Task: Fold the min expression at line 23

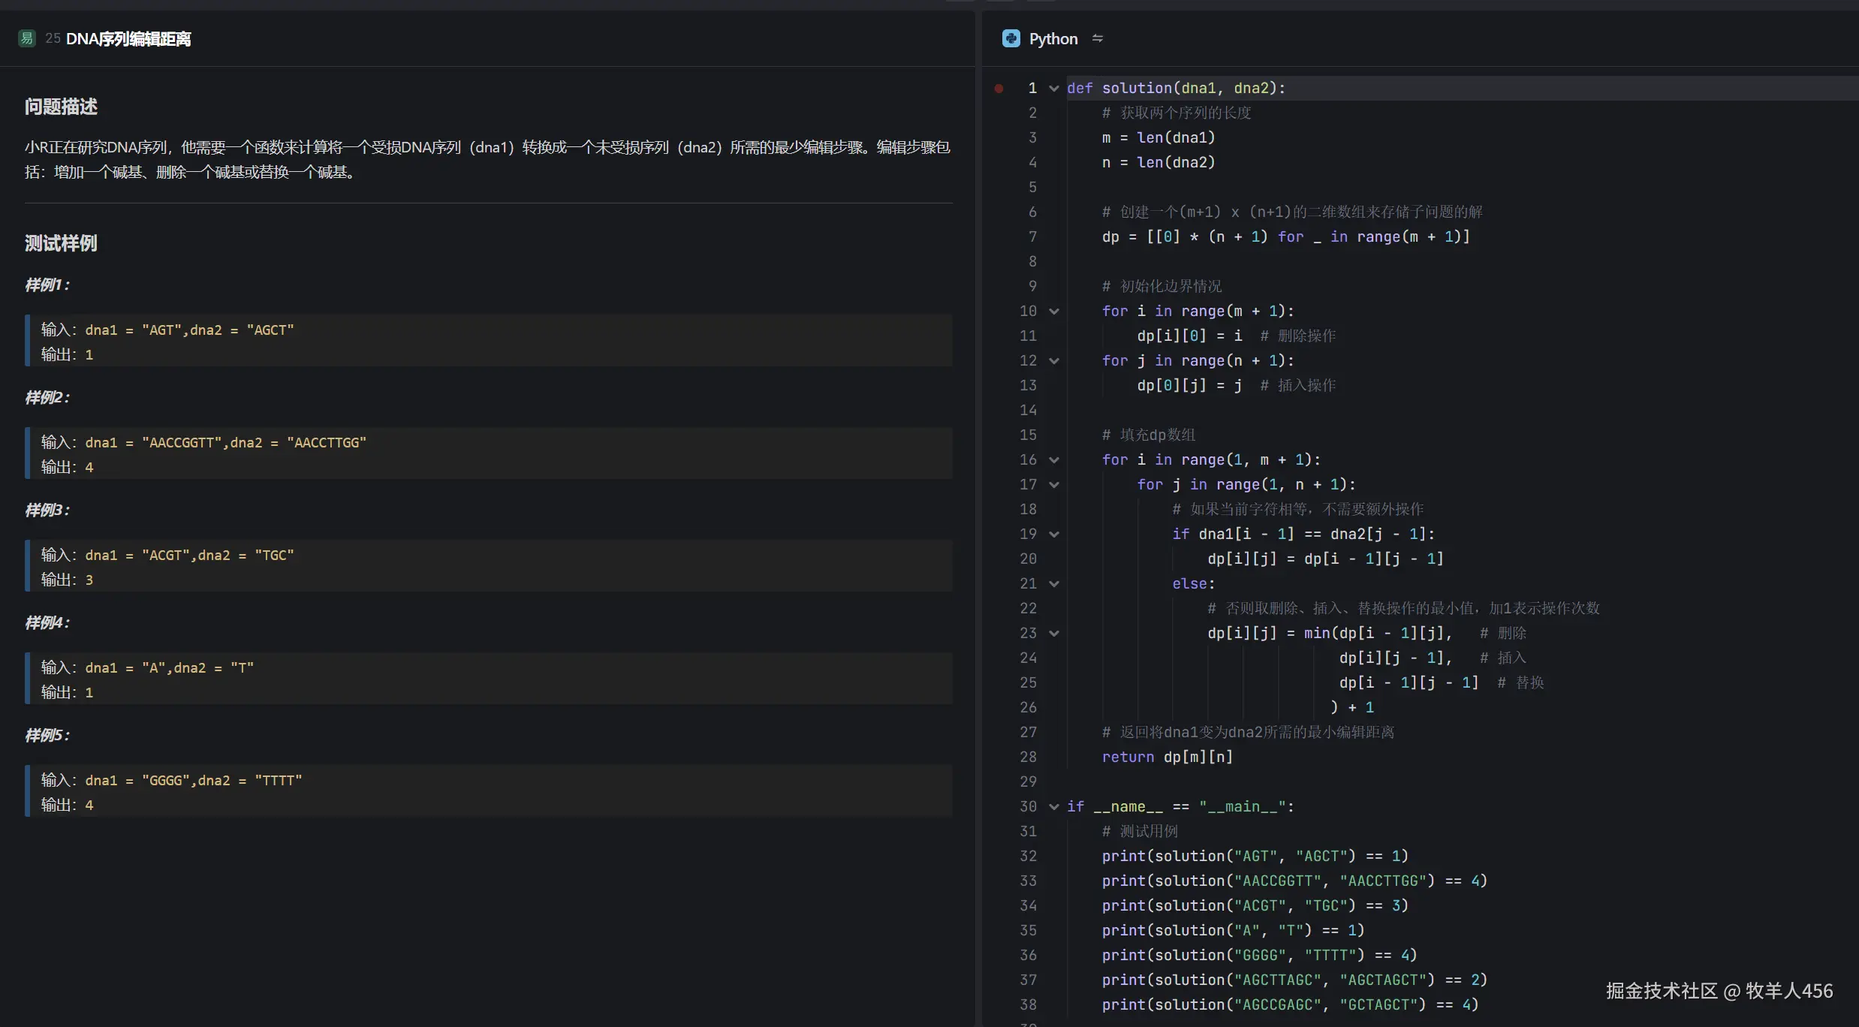Action: click(x=1054, y=634)
